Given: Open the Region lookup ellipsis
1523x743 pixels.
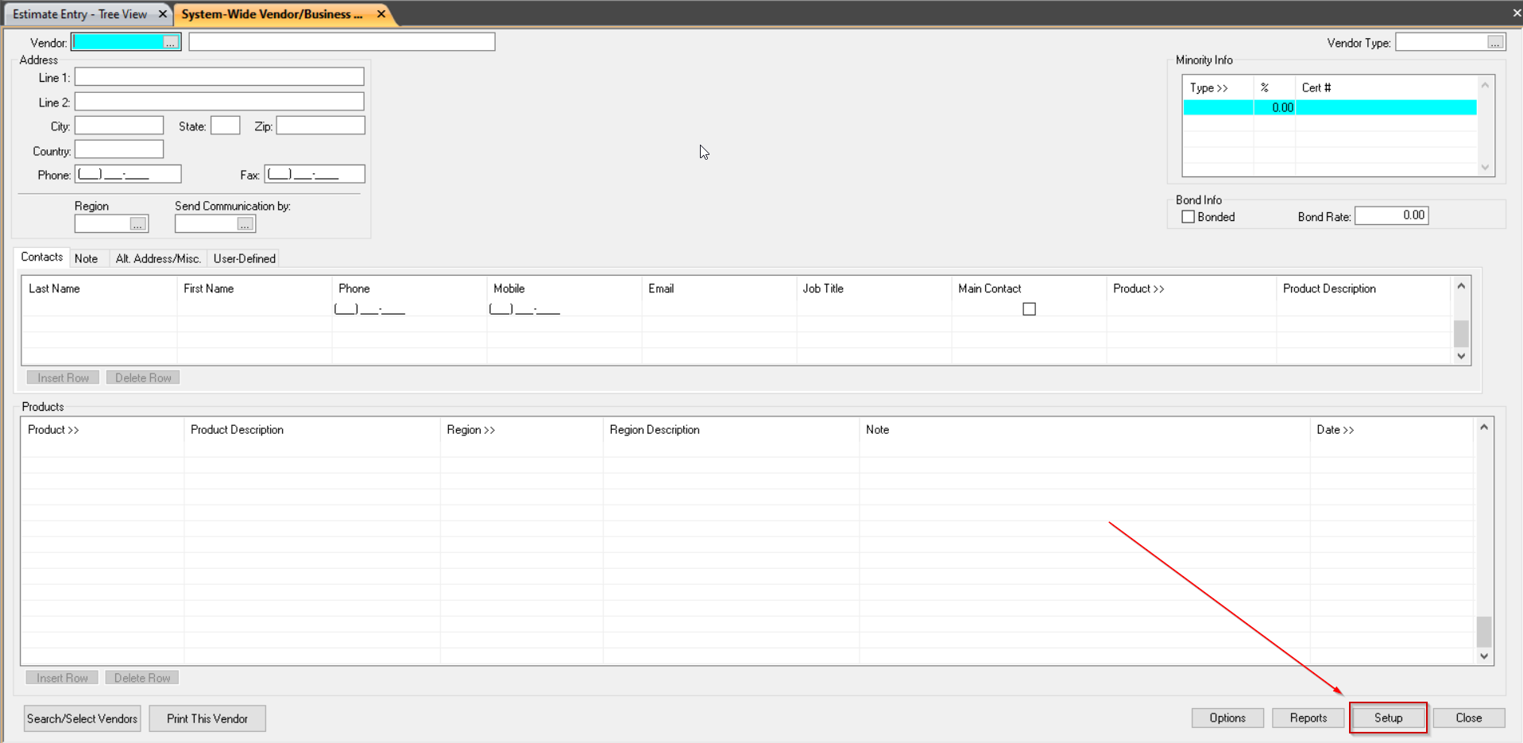Looking at the screenshot, I should (139, 223).
